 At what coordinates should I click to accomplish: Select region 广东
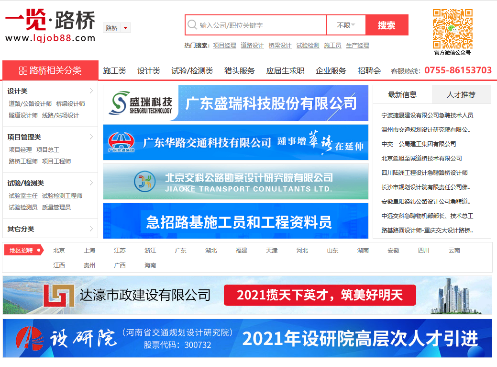pos(181,251)
